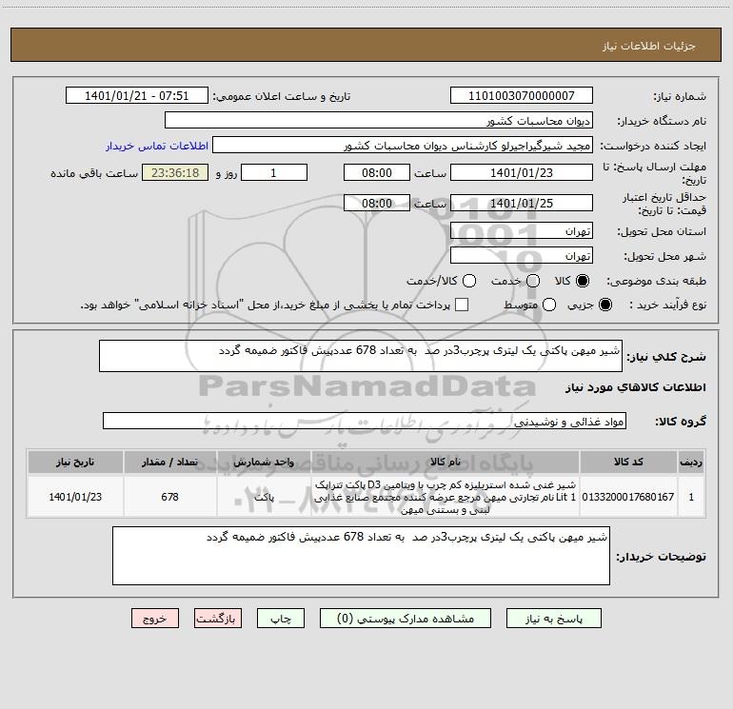Click the delivery city field تهران

[x=522, y=255]
